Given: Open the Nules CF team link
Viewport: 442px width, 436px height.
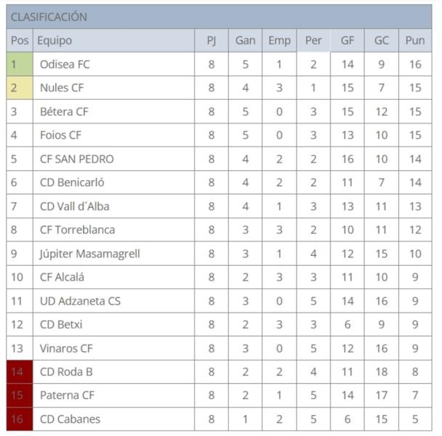Looking at the screenshot, I should [x=62, y=88].
